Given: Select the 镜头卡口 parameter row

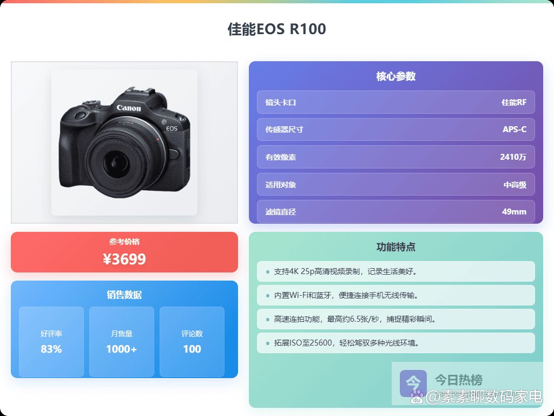Looking at the screenshot, I should (395, 102).
